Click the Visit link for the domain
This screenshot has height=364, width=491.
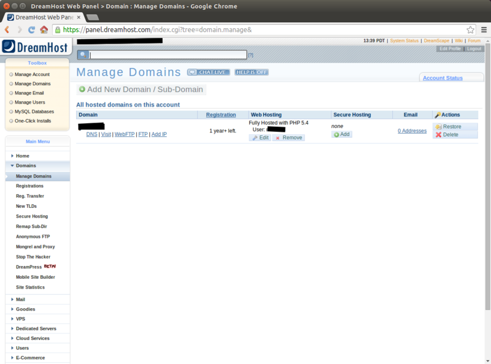(106, 134)
